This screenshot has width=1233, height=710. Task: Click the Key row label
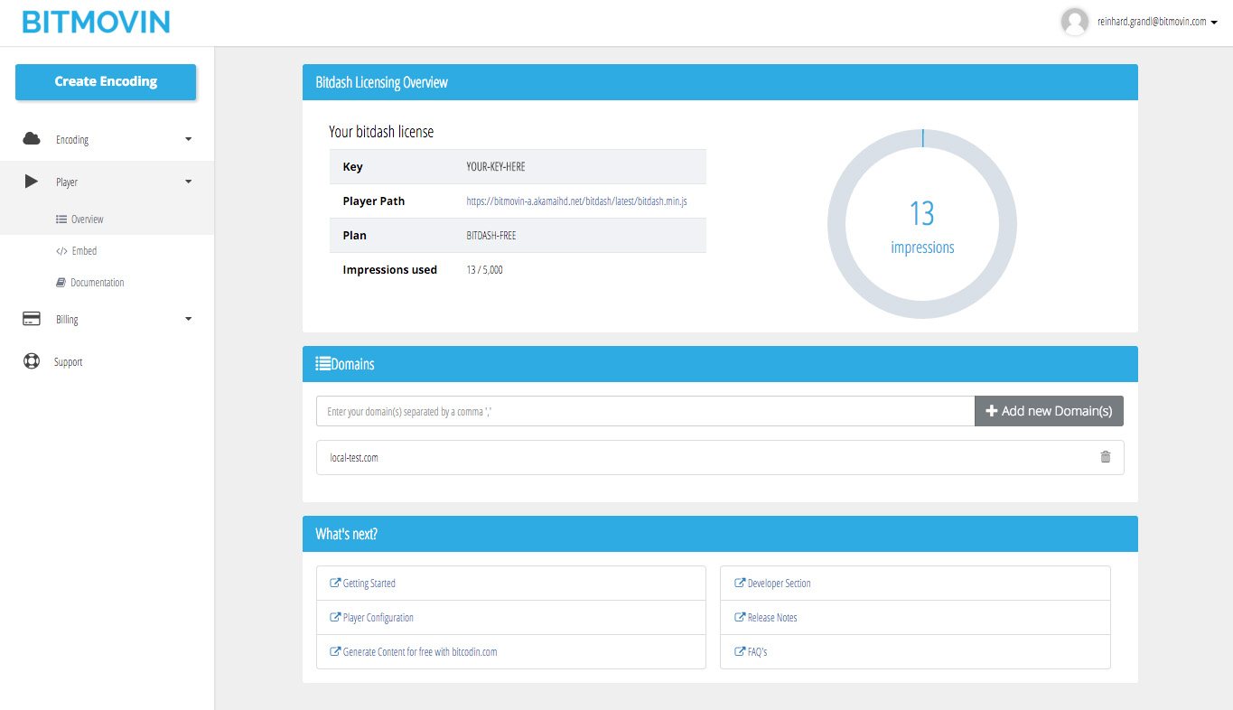(x=352, y=167)
